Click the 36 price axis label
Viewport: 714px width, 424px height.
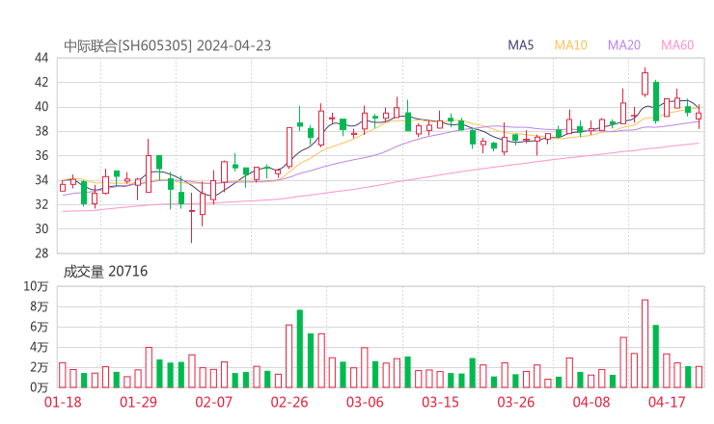[41, 155]
